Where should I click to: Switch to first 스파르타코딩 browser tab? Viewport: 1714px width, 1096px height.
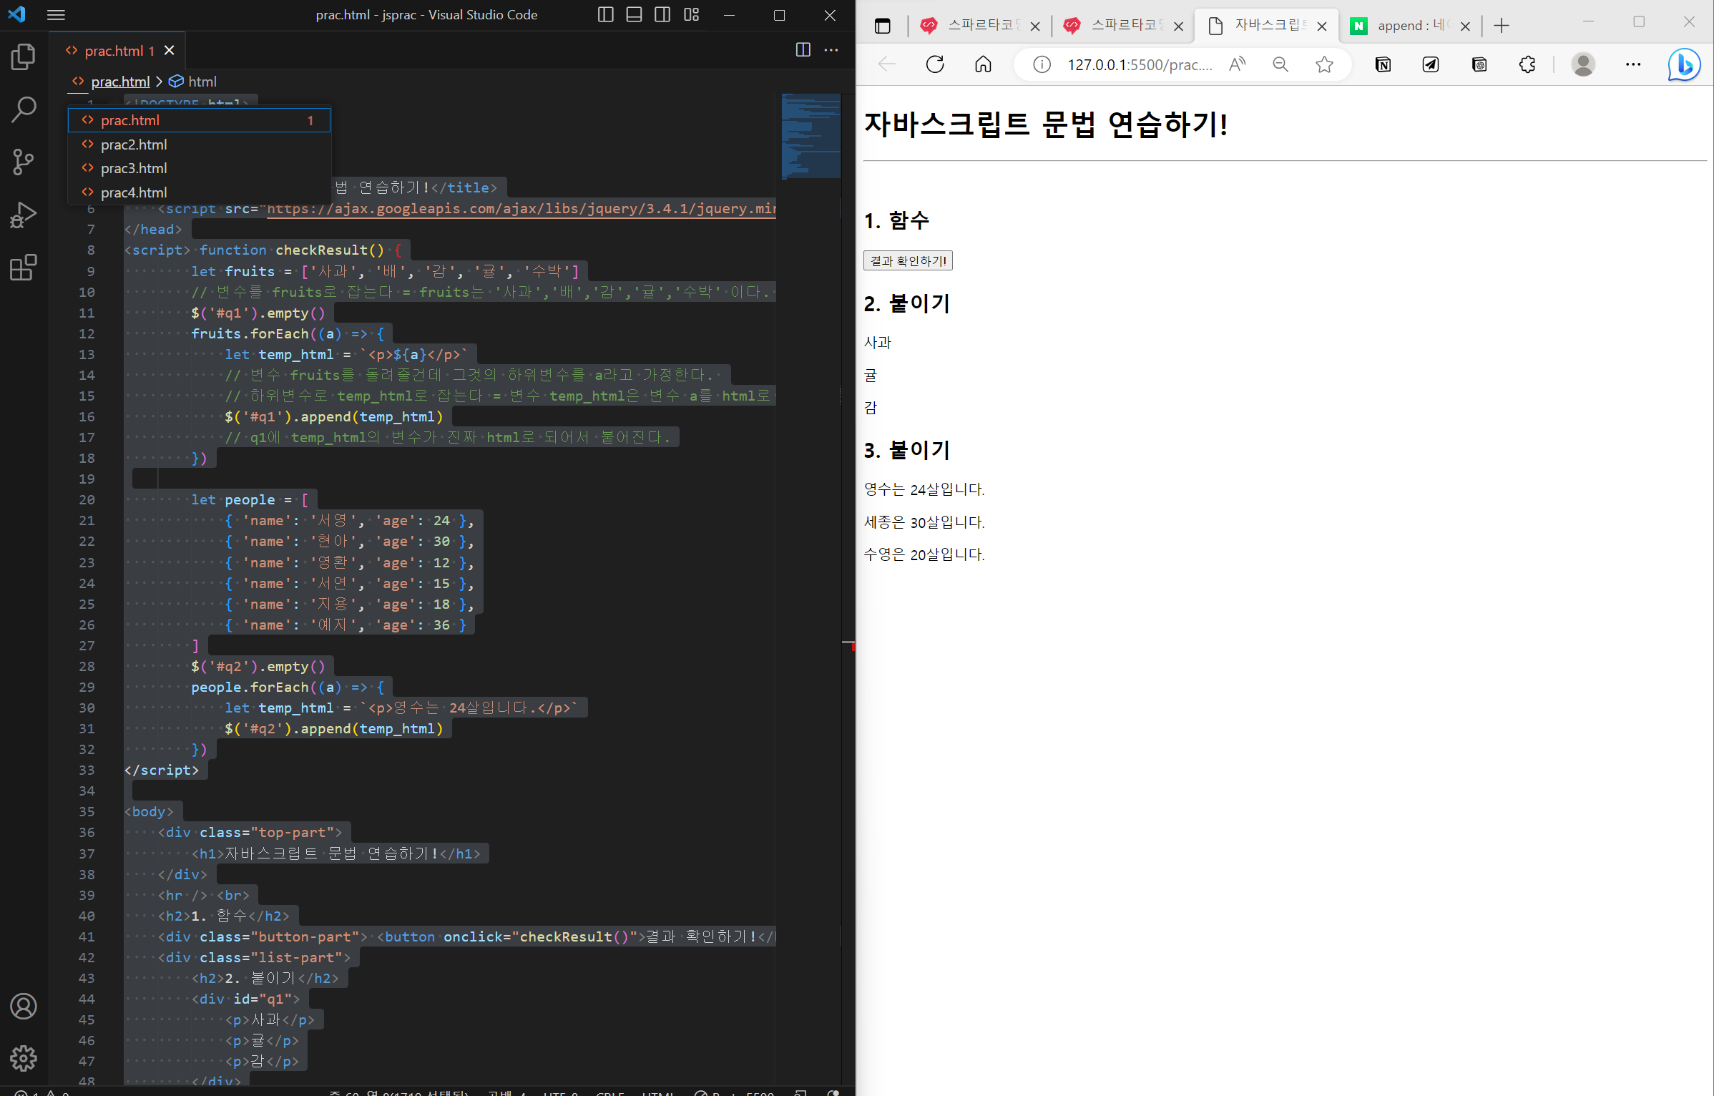tap(979, 26)
